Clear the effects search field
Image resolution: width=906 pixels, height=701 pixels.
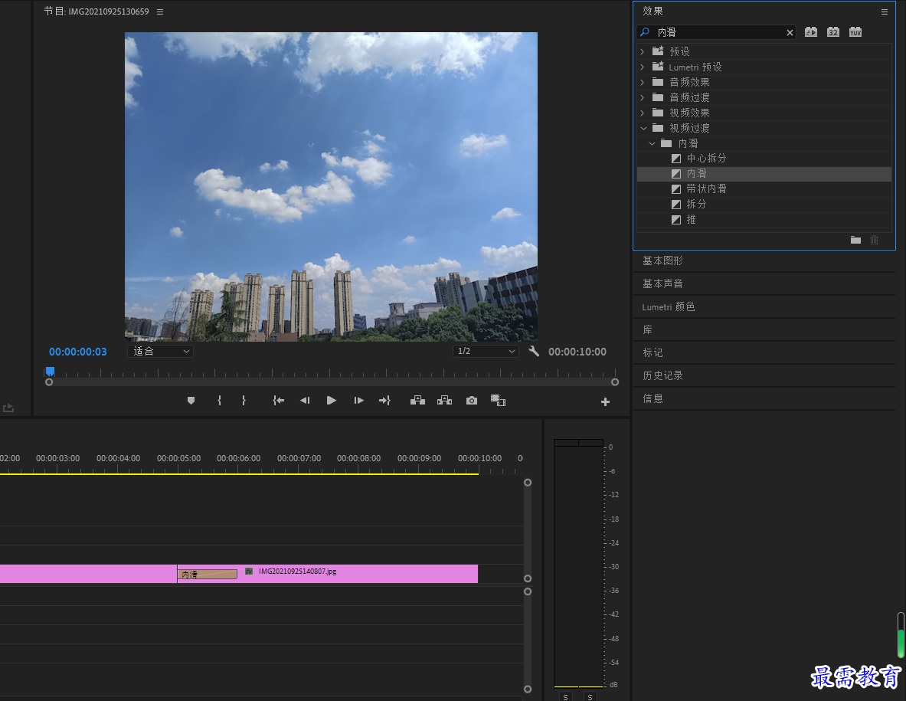coord(790,32)
